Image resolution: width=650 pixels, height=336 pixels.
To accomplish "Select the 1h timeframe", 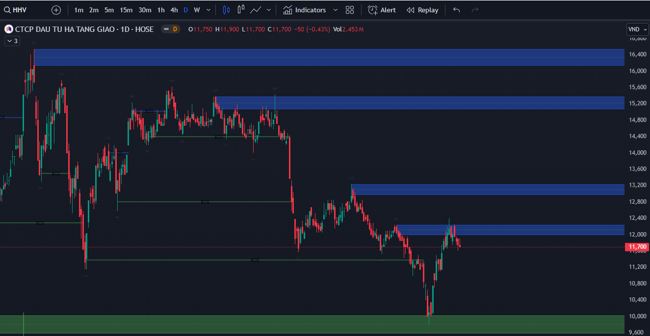I will [161, 10].
